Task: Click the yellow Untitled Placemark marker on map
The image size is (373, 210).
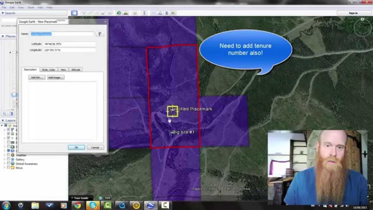Action: pyautogui.click(x=173, y=111)
